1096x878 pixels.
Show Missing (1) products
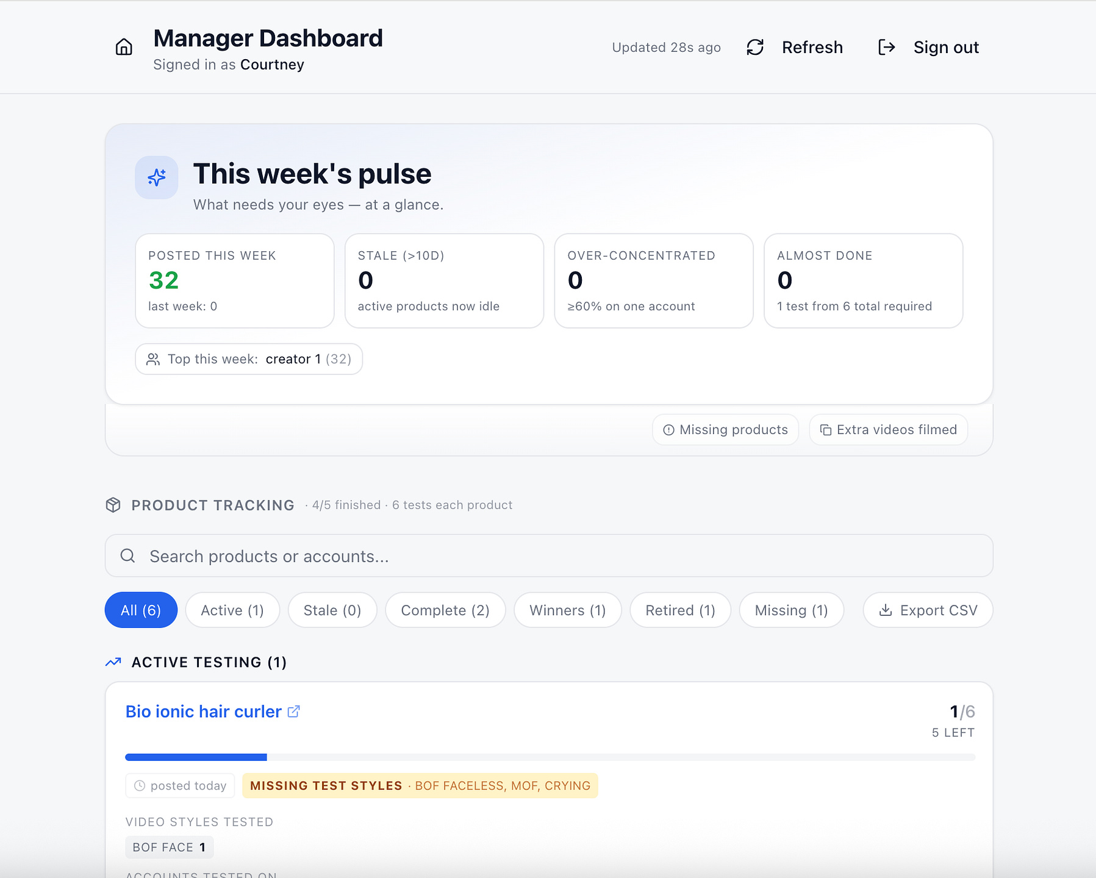tap(792, 610)
